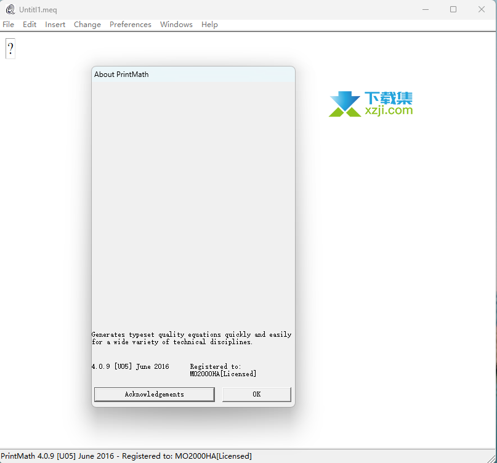The height and width of the screenshot is (463, 497).
Task: Open the Edit menu
Action: click(30, 25)
